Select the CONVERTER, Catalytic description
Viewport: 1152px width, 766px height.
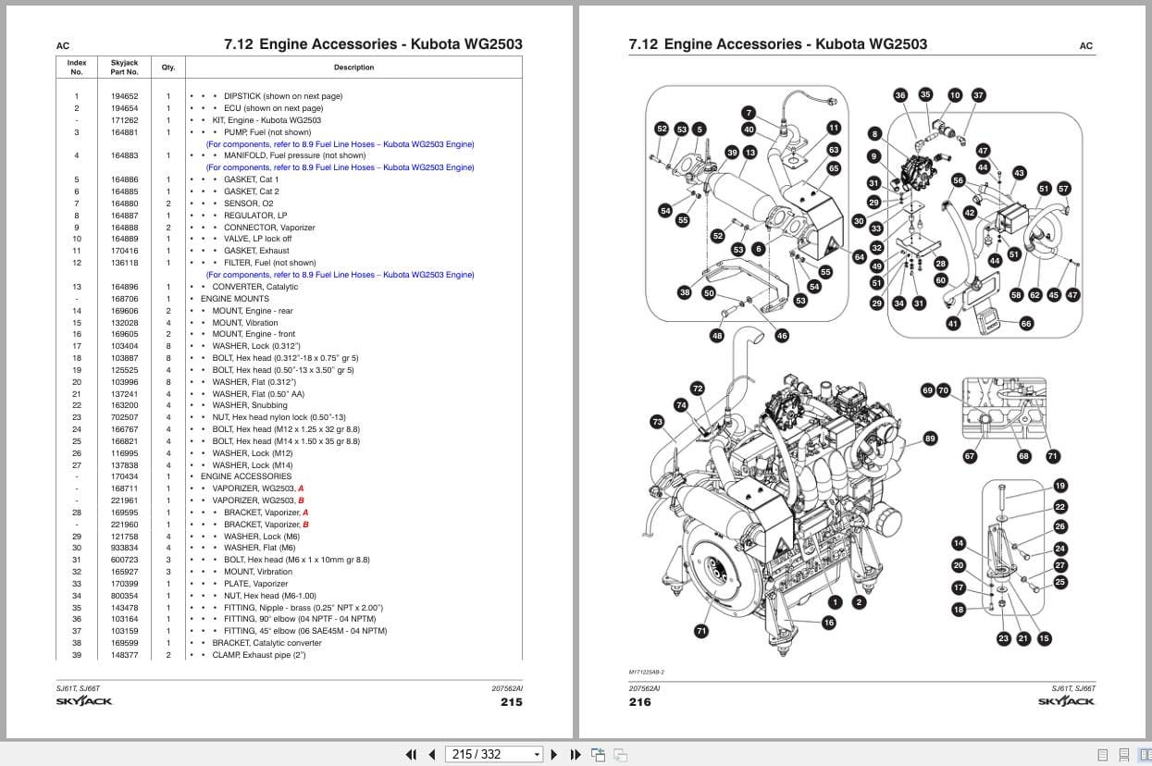pyautogui.click(x=255, y=287)
